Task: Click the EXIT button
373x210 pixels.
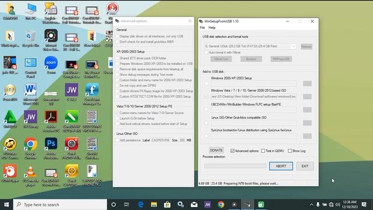Action: 305,166
